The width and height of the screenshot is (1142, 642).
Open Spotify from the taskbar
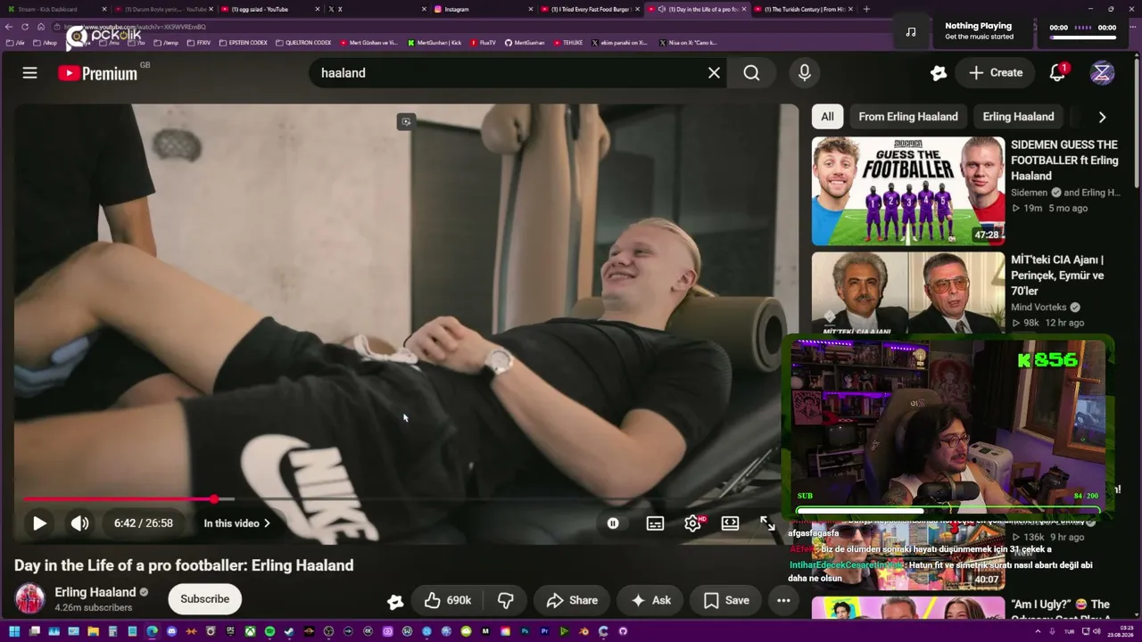269,631
